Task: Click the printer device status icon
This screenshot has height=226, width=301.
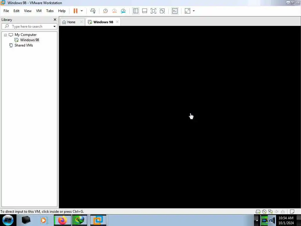Action: [283, 212]
